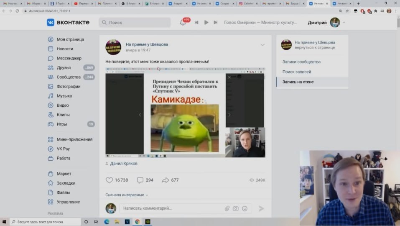Open Task View on taskbar
This screenshot has width=400, height=226.
click(x=96, y=222)
